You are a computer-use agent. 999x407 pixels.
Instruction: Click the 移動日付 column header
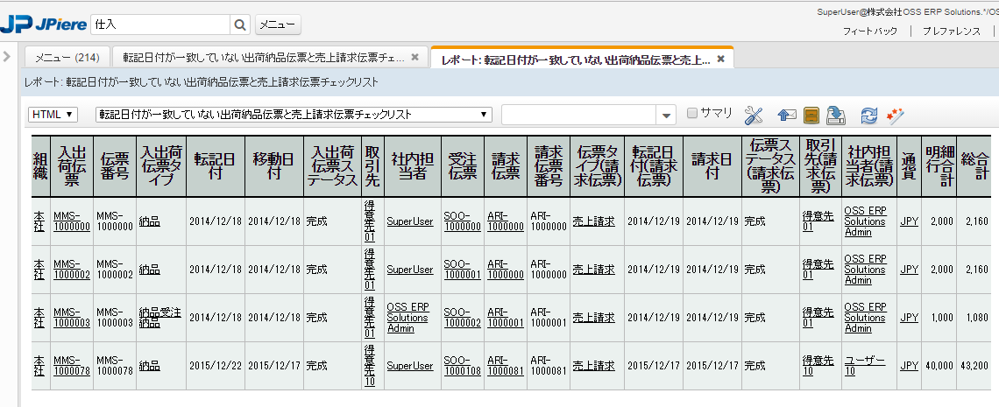coord(274,165)
